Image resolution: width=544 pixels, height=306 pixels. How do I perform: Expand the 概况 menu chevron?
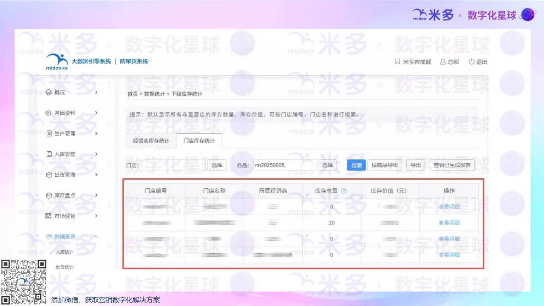coord(96,92)
